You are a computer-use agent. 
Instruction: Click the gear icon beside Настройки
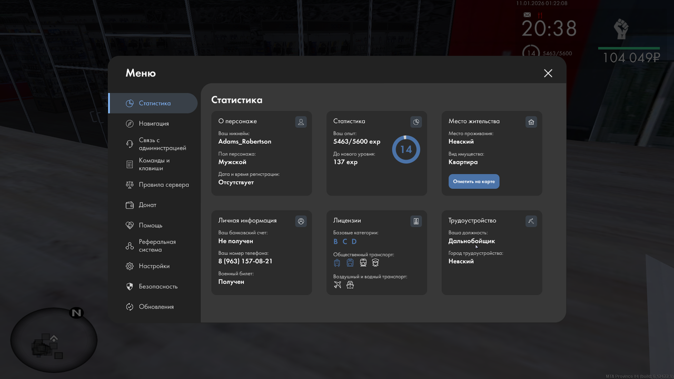point(130,266)
